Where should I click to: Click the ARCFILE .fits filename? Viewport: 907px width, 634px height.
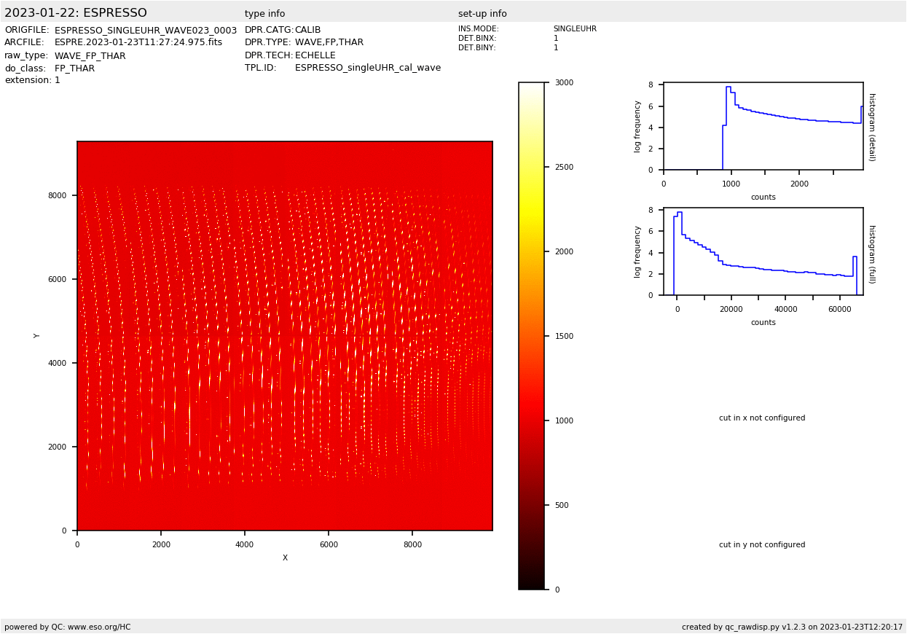coord(138,43)
